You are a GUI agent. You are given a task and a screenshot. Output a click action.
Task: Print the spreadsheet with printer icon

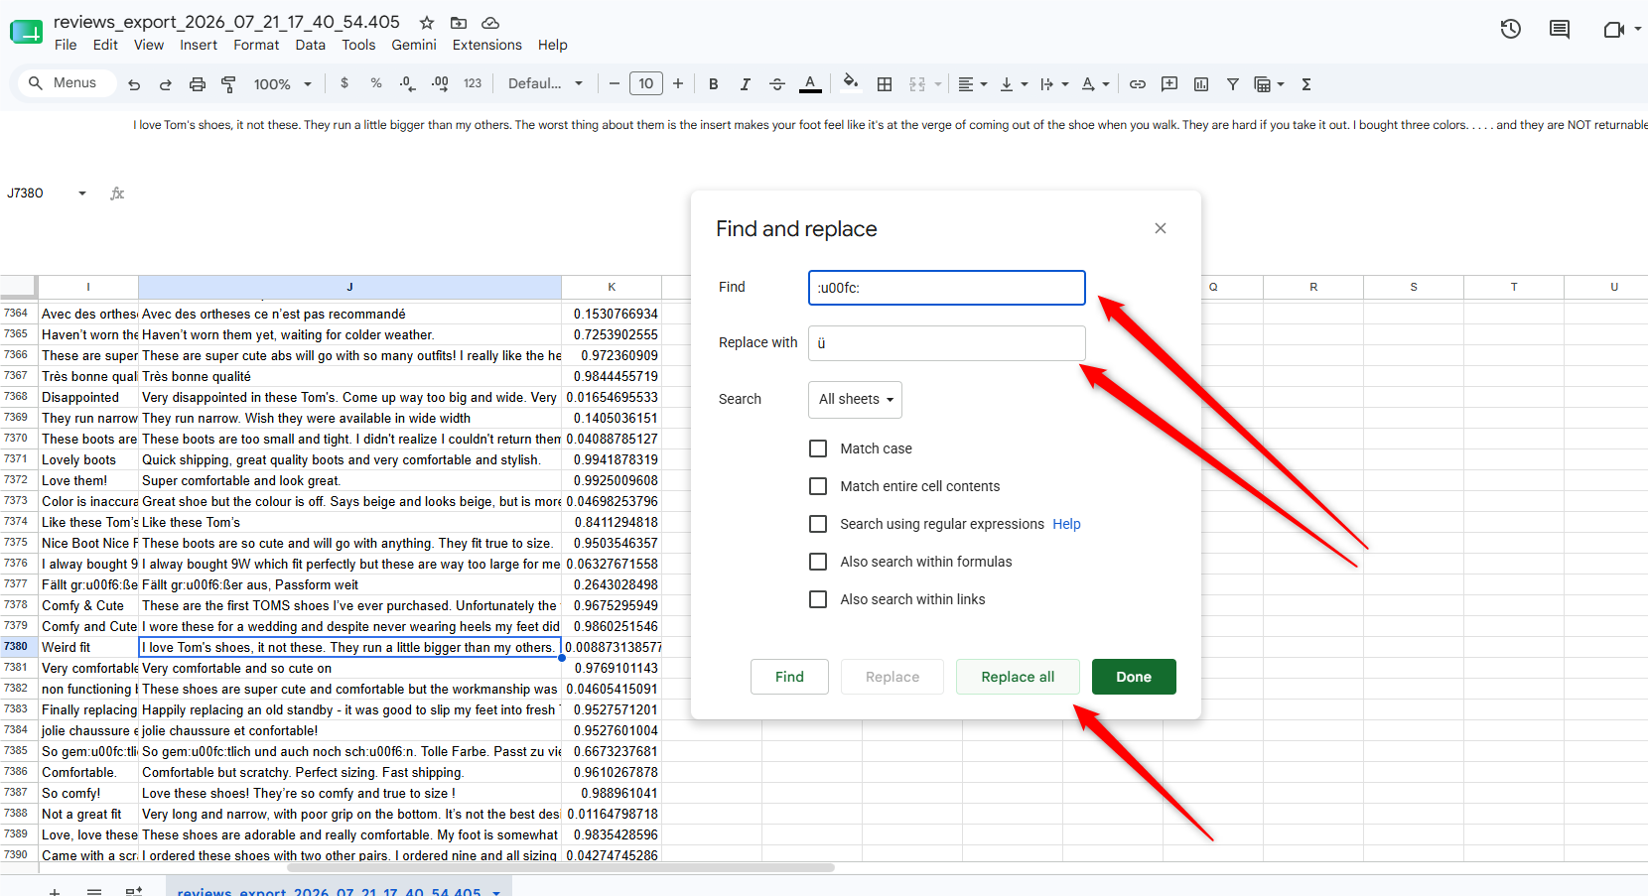click(x=198, y=84)
